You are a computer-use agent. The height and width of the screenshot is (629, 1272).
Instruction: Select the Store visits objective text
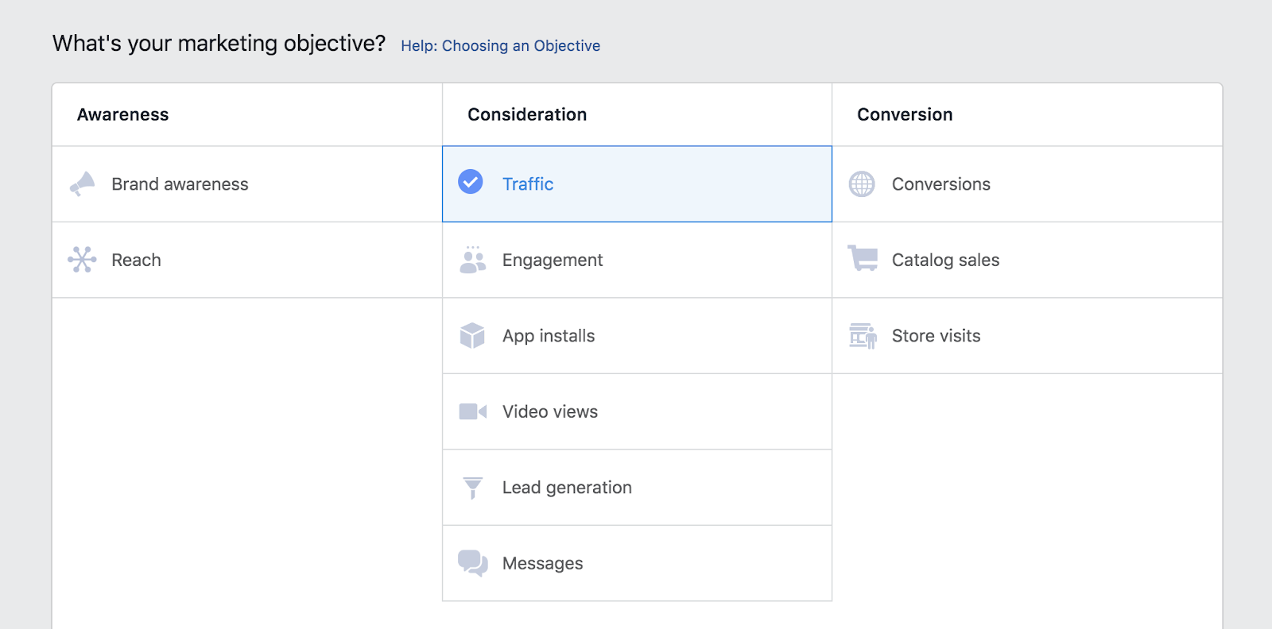pyautogui.click(x=936, y=336)
